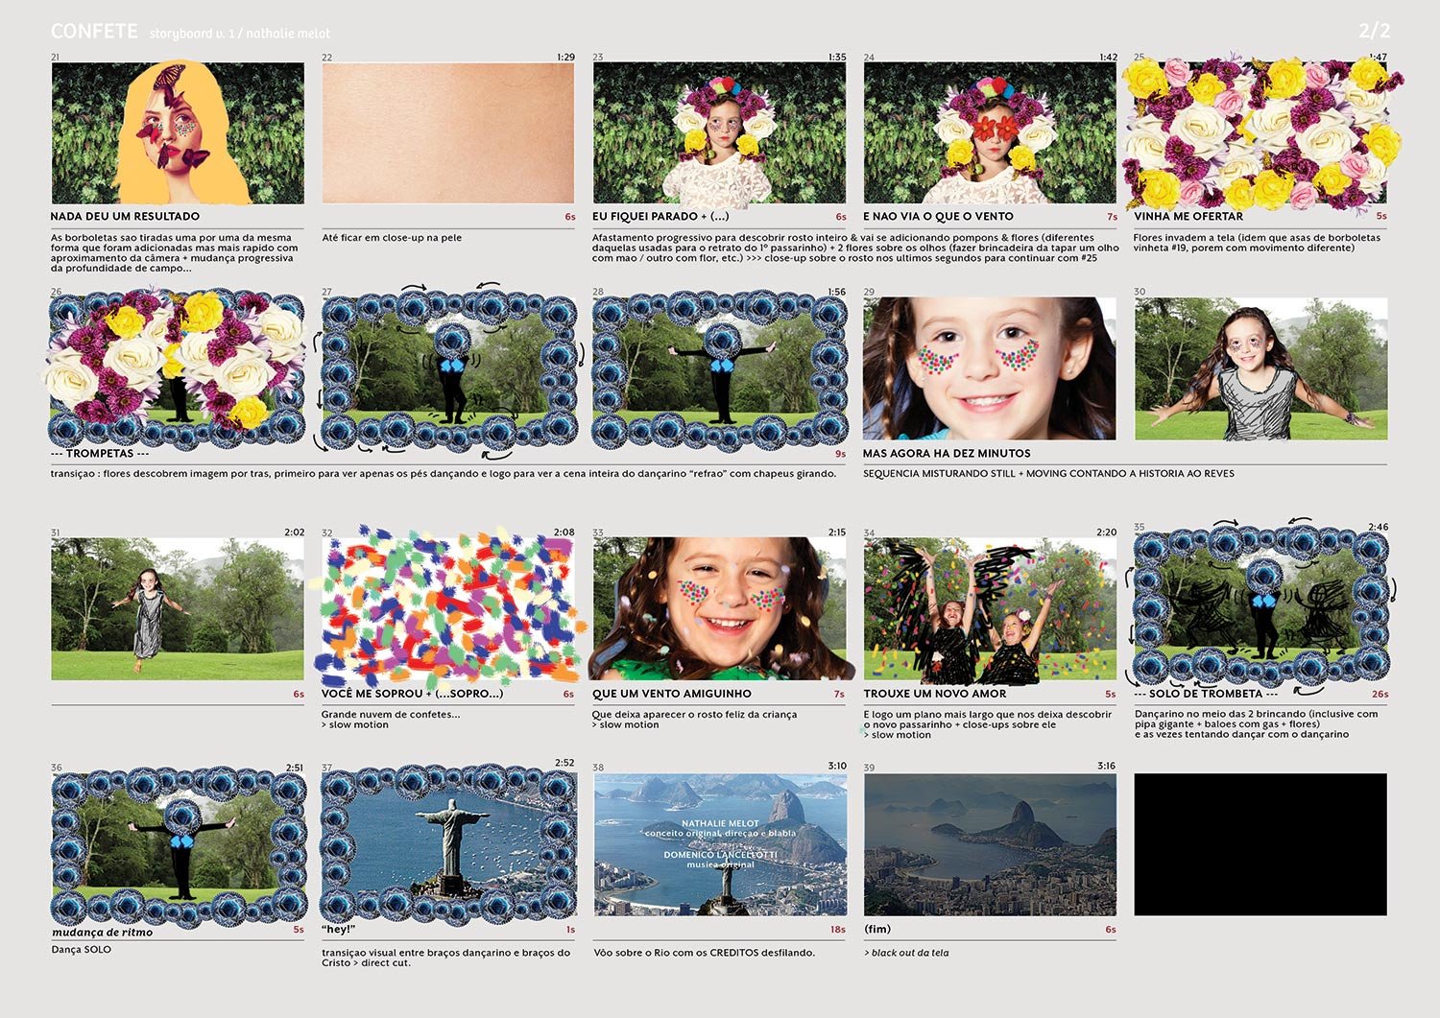1440x1018 pixels.
Task: Click frame 37 Cristo statue thumbnail
Action: [448, 844]
